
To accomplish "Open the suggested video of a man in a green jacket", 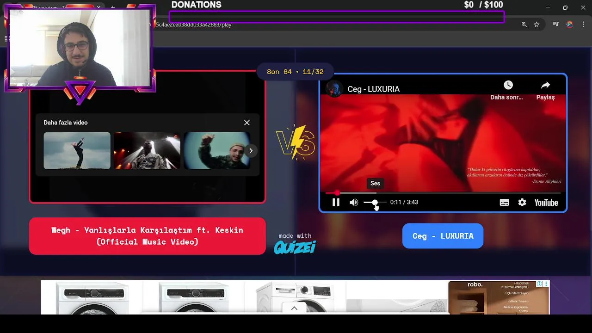I will pos(217,151).
